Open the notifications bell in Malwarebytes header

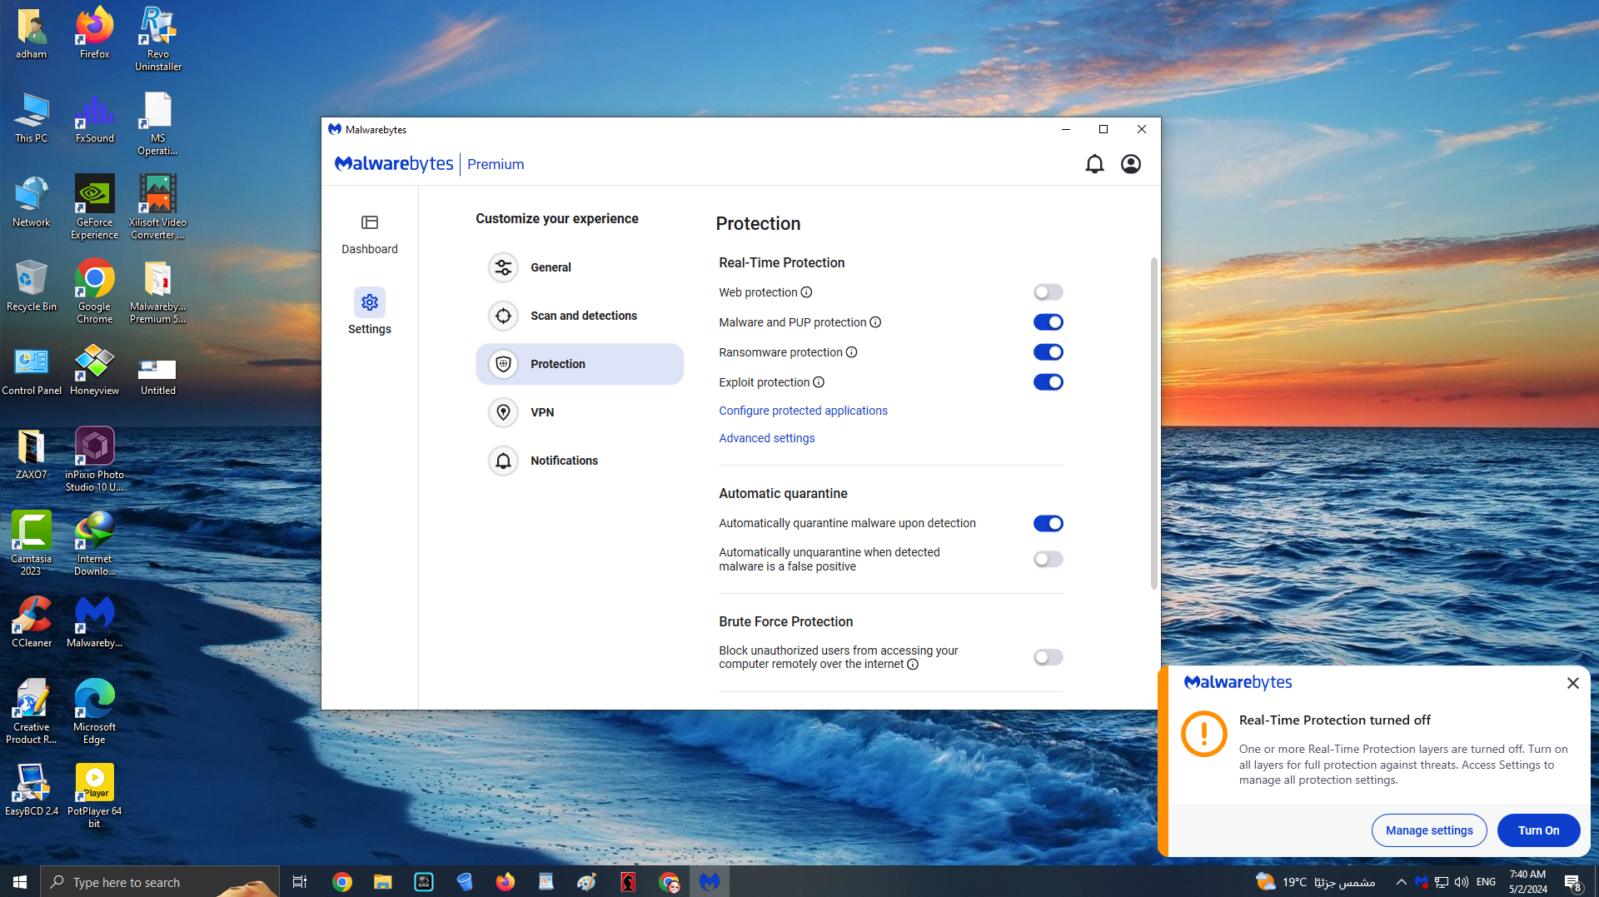(x=1094, y=164)
